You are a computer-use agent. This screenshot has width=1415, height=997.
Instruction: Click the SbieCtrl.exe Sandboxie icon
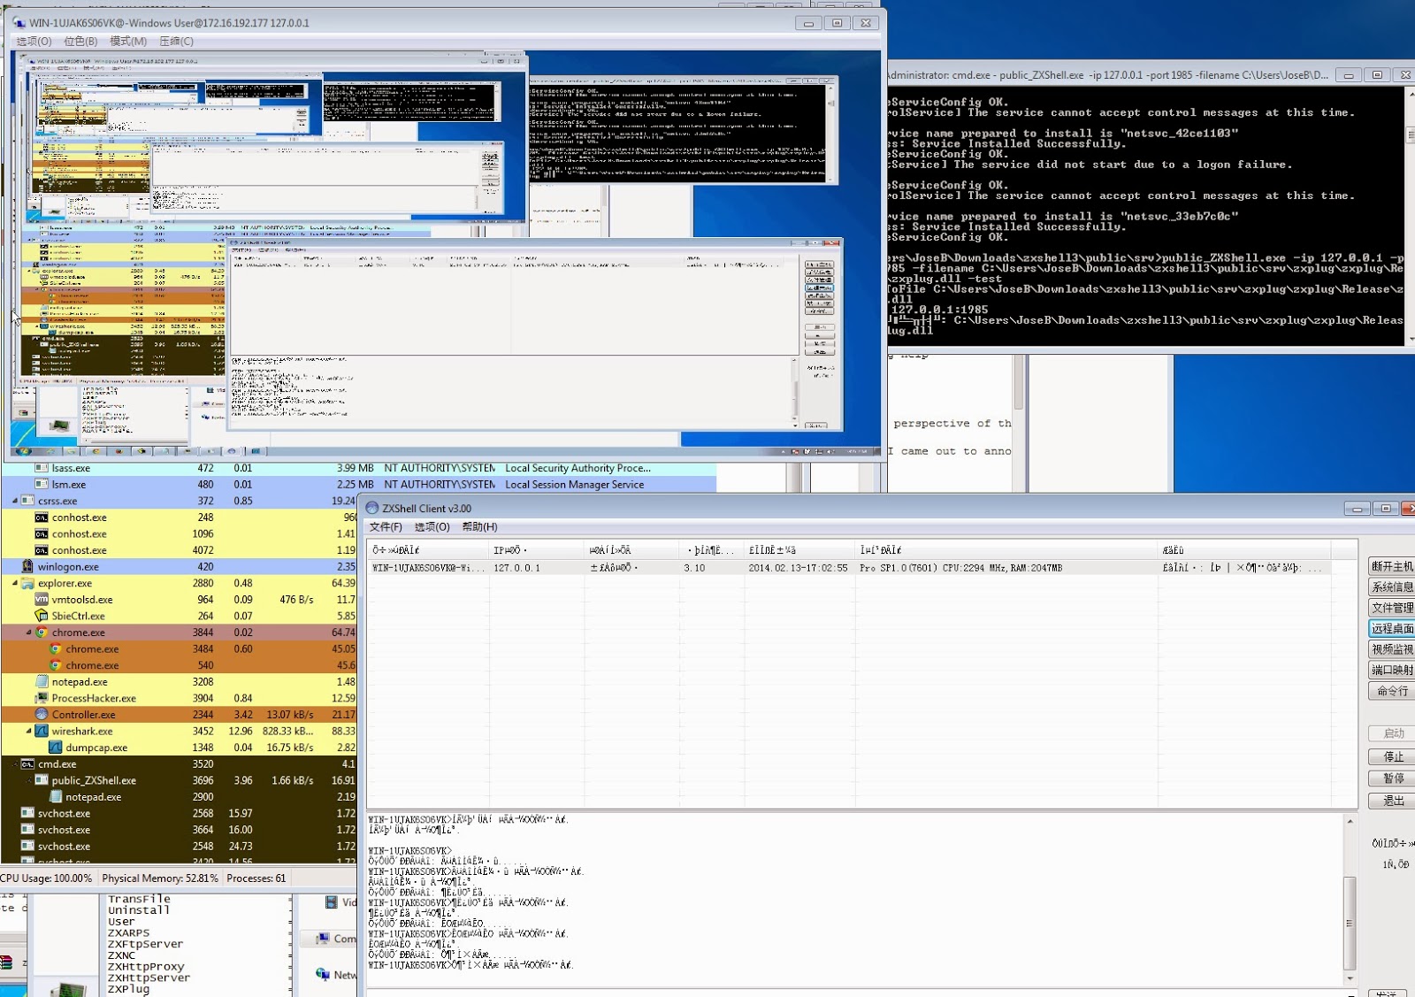tap(42, 617)
